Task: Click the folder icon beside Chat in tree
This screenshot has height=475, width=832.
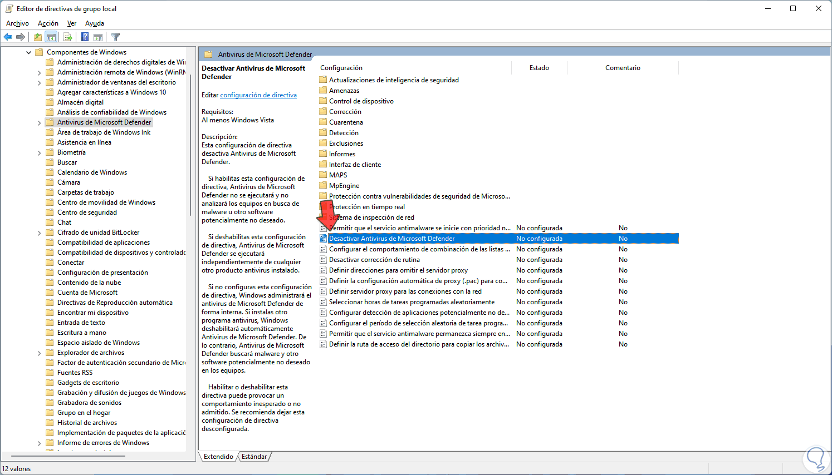Action: [x=50, y=222]
